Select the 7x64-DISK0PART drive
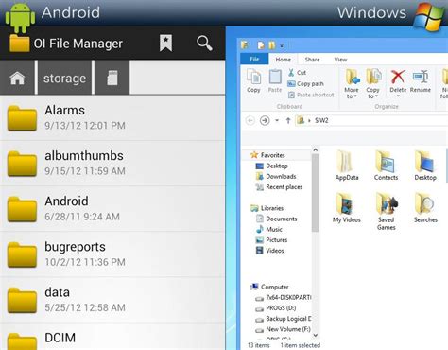 point(283,297)
